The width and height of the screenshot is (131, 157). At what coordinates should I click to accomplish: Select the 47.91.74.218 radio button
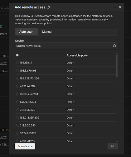[x=18, y=86]
